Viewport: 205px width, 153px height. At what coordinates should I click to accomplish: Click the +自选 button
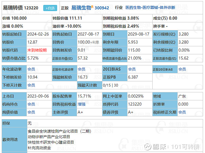(50, 8)
